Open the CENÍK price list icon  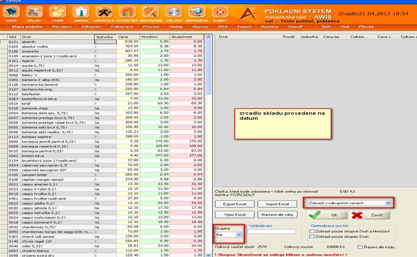coord(58,12)
